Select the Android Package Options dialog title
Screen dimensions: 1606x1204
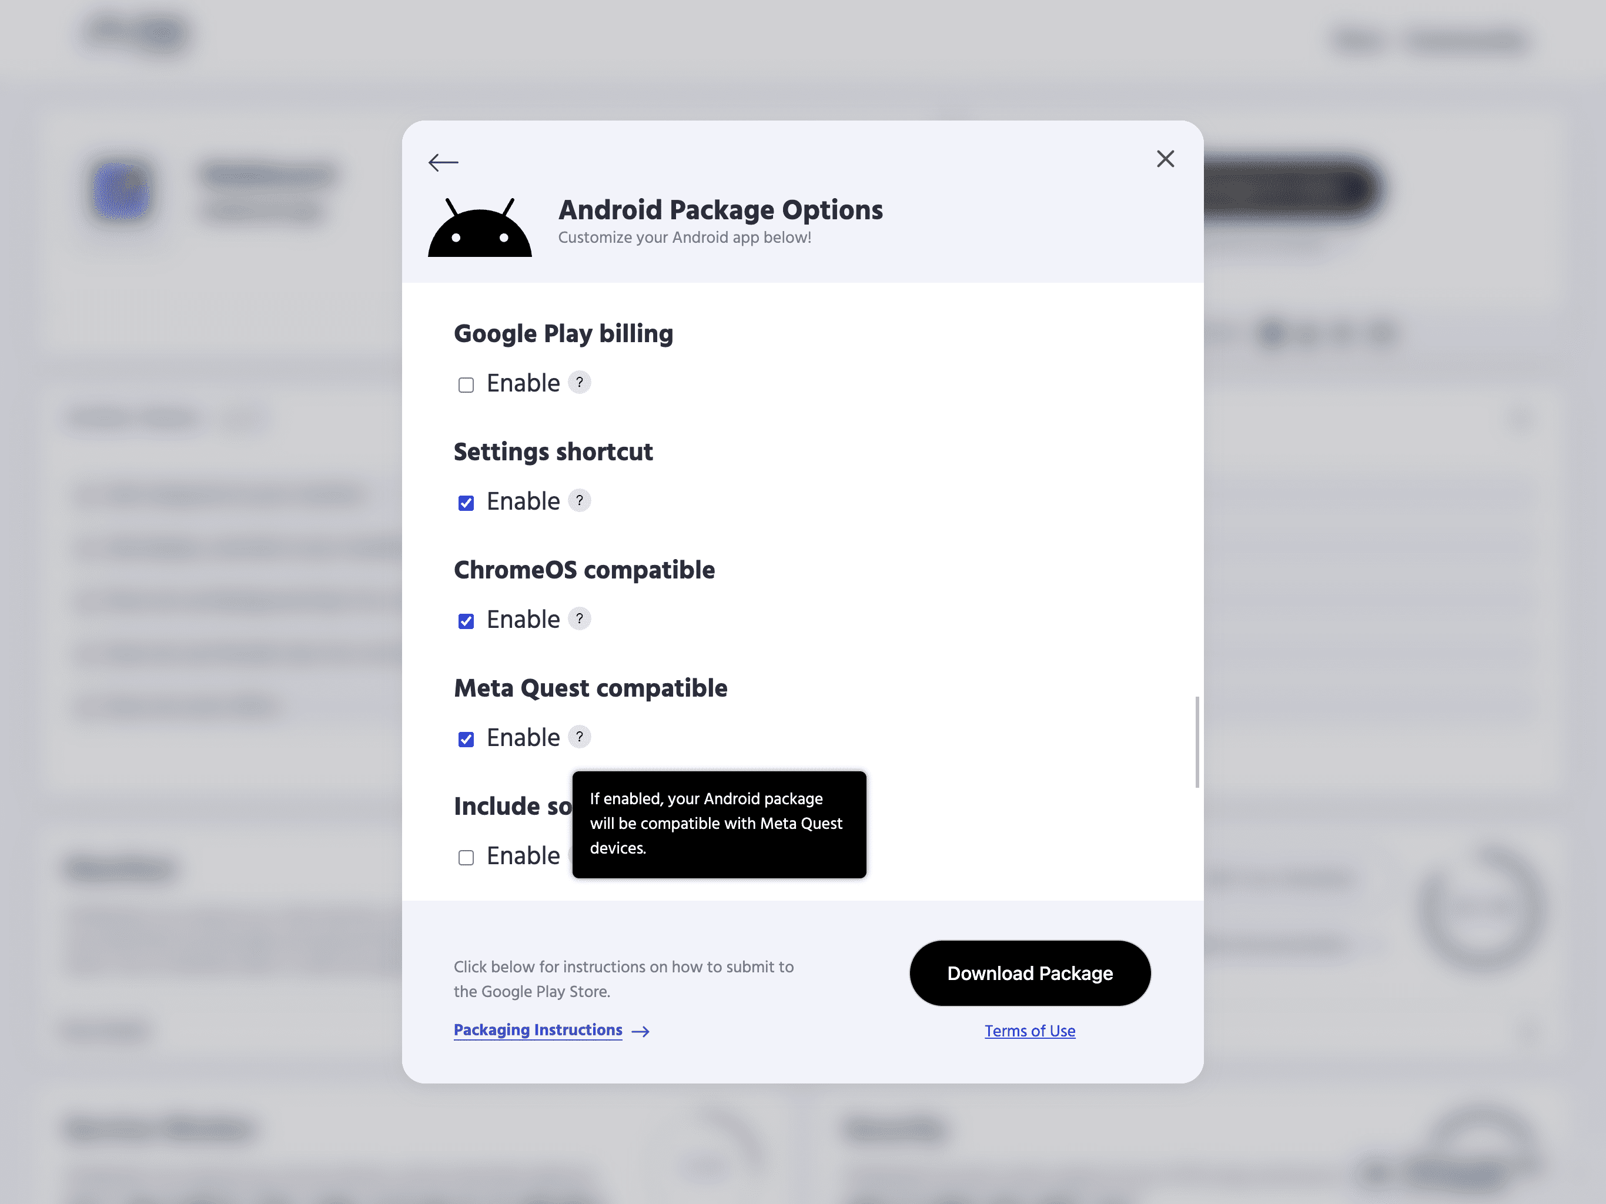coord(721,209)
